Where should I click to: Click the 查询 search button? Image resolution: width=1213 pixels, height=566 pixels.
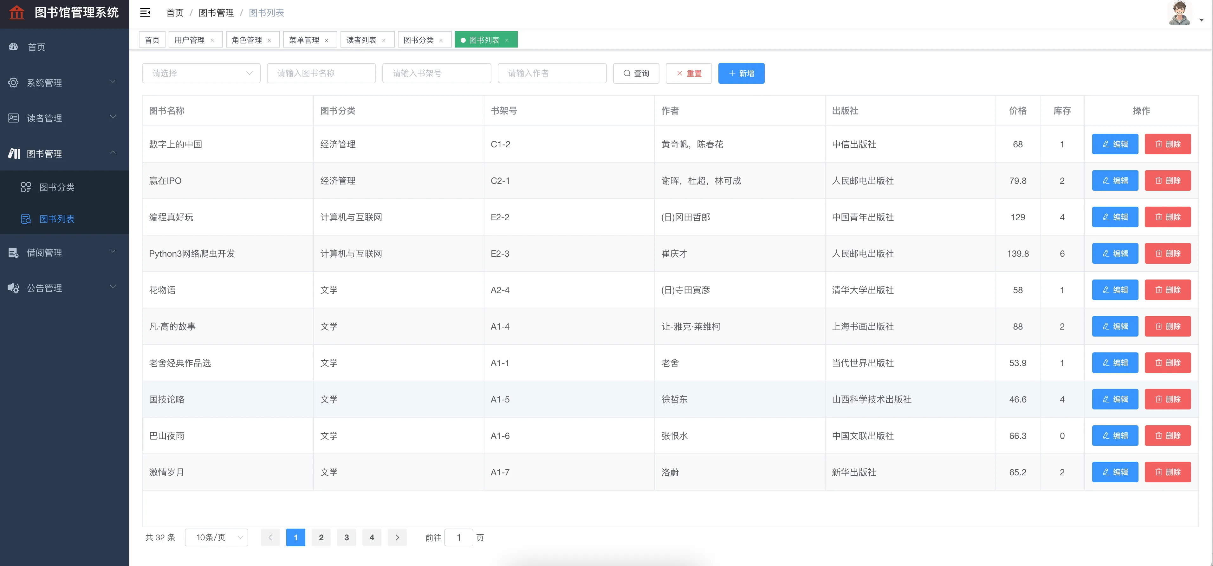point(636,74)
